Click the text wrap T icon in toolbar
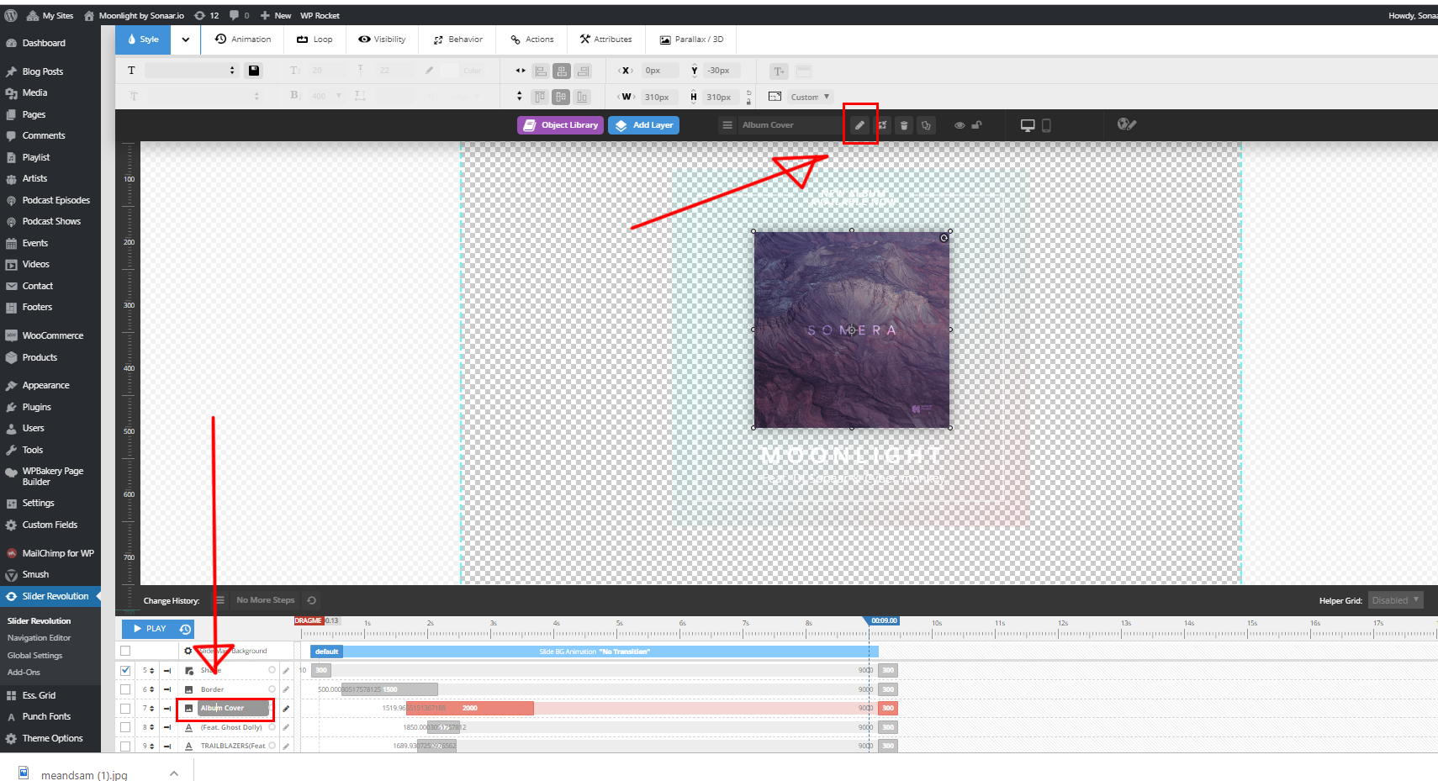This screenshot has height=781, width=1438. [779, 71]
